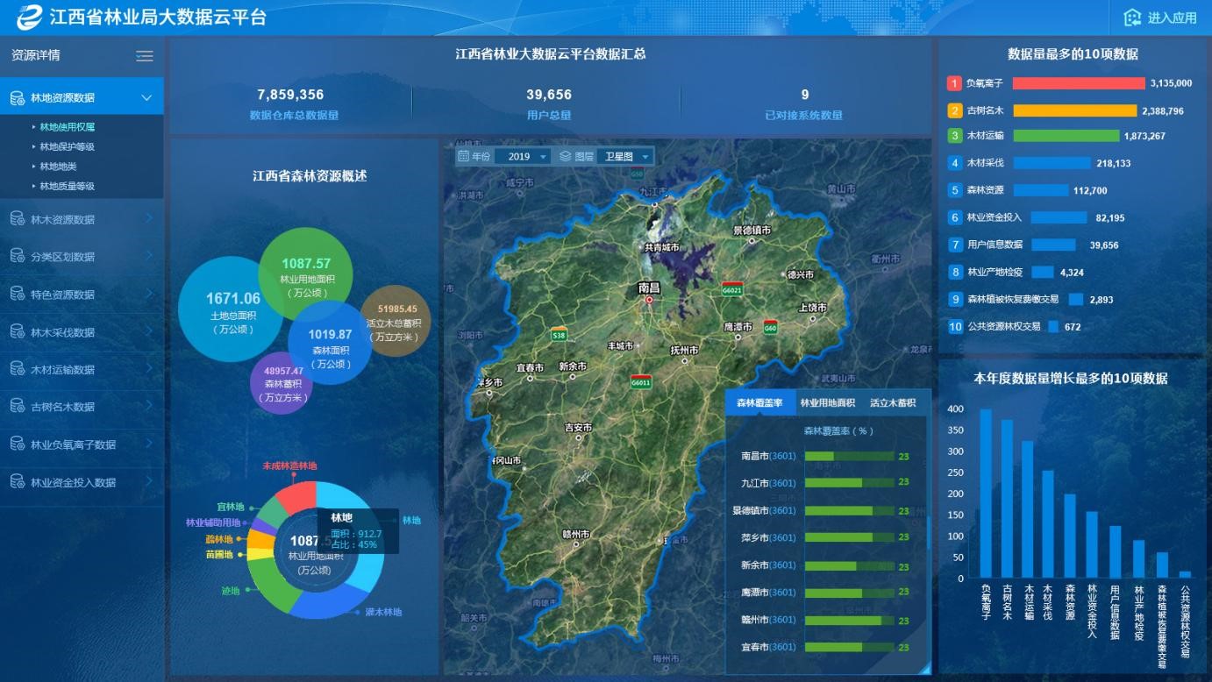This screenshot has height=682, width=1212.
Task: Click the 进入应用 button
Action: (x=1160, y=18)
